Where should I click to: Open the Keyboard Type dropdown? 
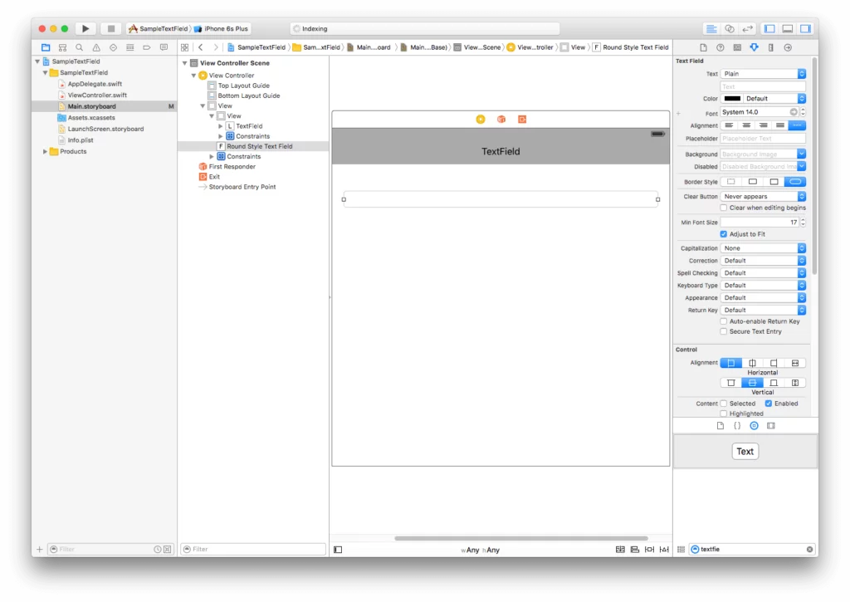[762, 285]
